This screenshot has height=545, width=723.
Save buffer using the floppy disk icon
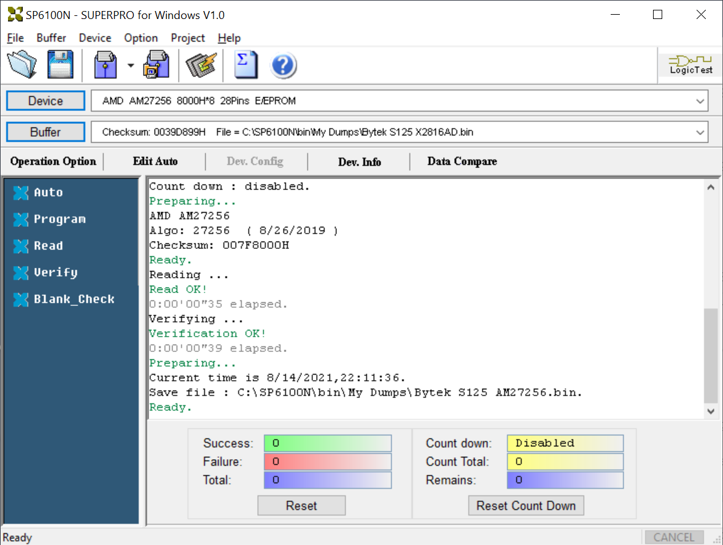(60, 64)
